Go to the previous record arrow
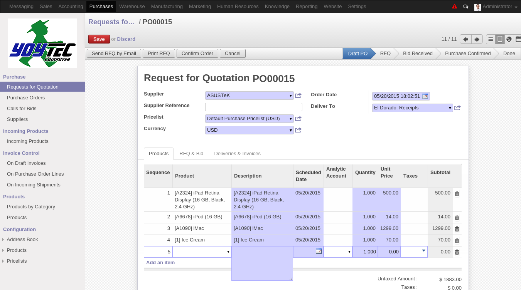Viewport: 521px width, 290px height. [466, 39]
